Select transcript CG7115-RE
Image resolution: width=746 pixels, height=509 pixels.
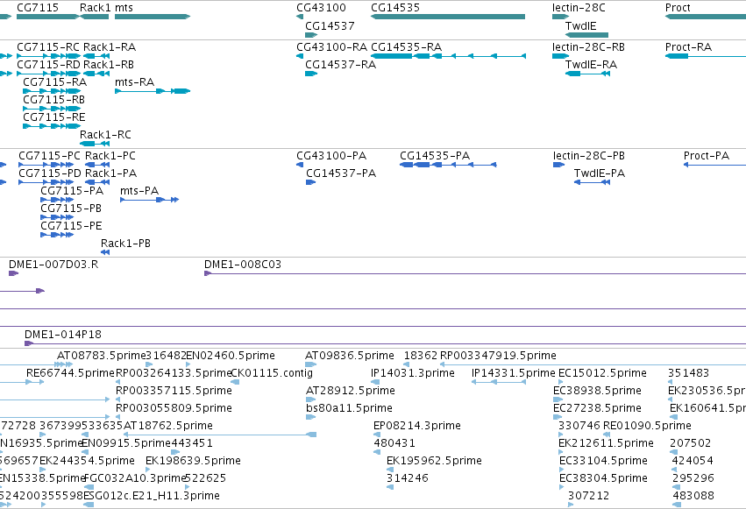click(53, 117)
